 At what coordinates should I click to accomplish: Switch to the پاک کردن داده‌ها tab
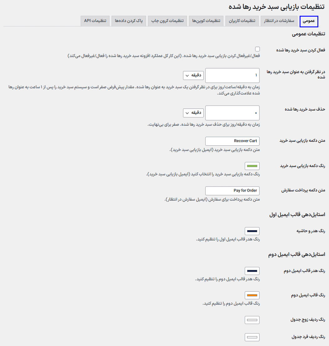128,21
